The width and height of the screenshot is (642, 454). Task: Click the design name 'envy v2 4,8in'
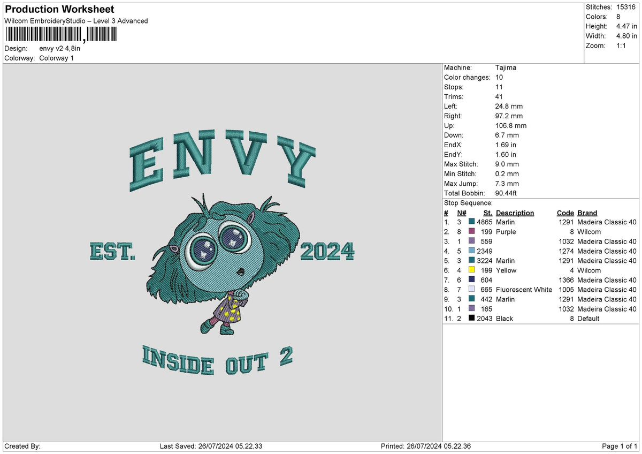coord(60,48)
